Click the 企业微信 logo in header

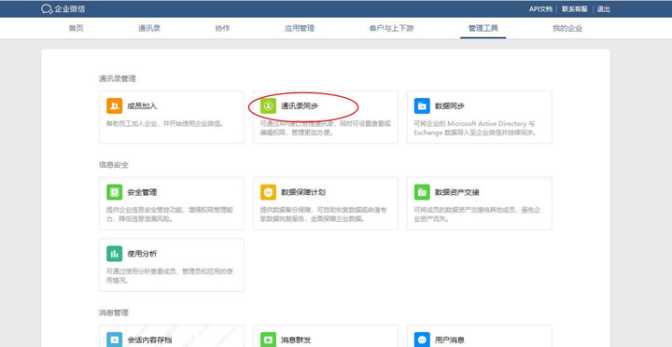pos(63,9)
